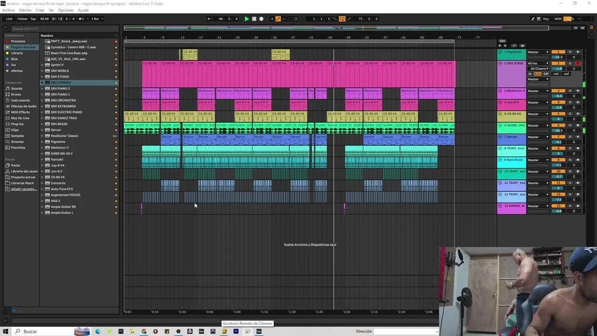The height and width of the screenshot is (336, 597).
Task: Open the Crear menu
Action: pyautogui.click(x=40, y=10)
